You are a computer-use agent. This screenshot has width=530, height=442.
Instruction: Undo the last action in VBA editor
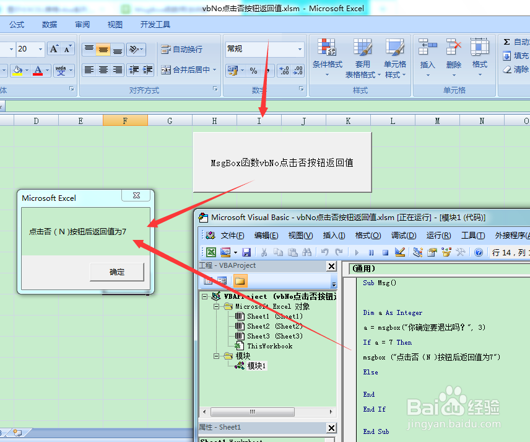(324, 252)
